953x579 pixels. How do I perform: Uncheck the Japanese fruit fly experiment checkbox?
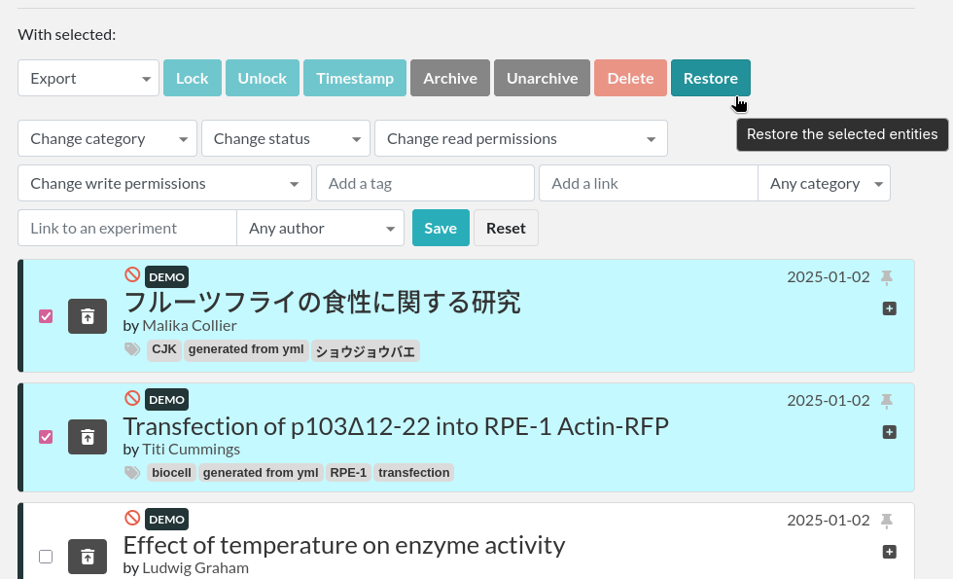click(x=46, y=316)
